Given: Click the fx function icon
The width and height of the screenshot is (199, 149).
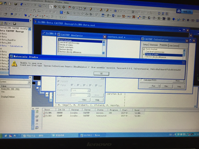Looking at the screenshot, I should 68,13.
